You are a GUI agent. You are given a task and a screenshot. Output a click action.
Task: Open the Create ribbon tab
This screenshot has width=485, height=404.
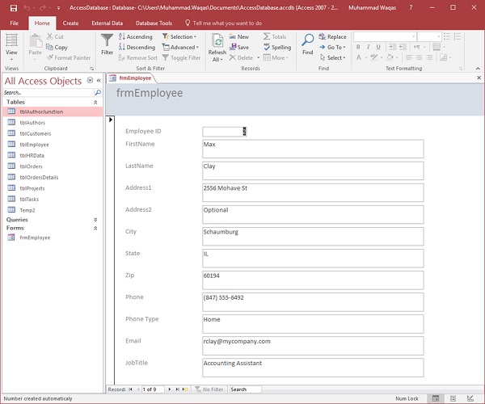pos(70,23)
